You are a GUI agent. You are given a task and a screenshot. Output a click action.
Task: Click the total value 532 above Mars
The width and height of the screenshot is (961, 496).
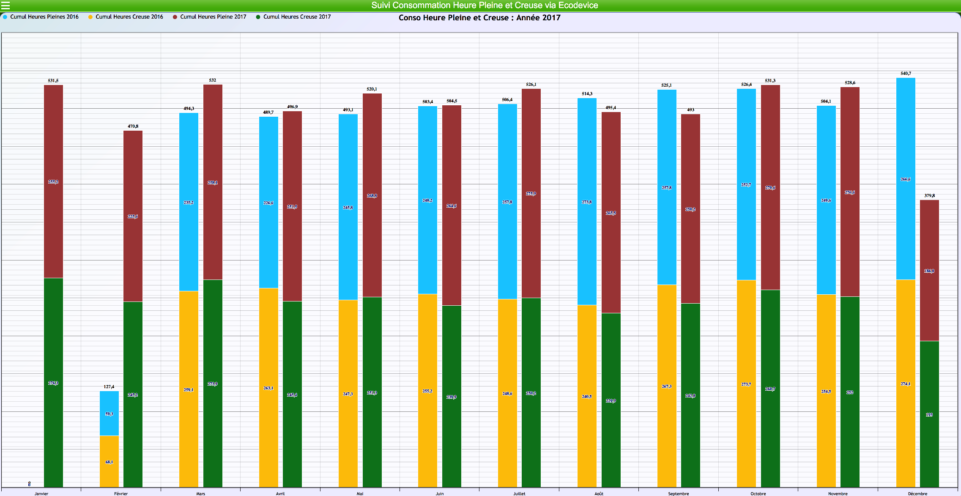[213, 80]
